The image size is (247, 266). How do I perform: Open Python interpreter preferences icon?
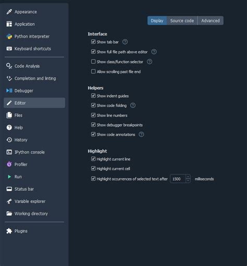click(9, 37)
